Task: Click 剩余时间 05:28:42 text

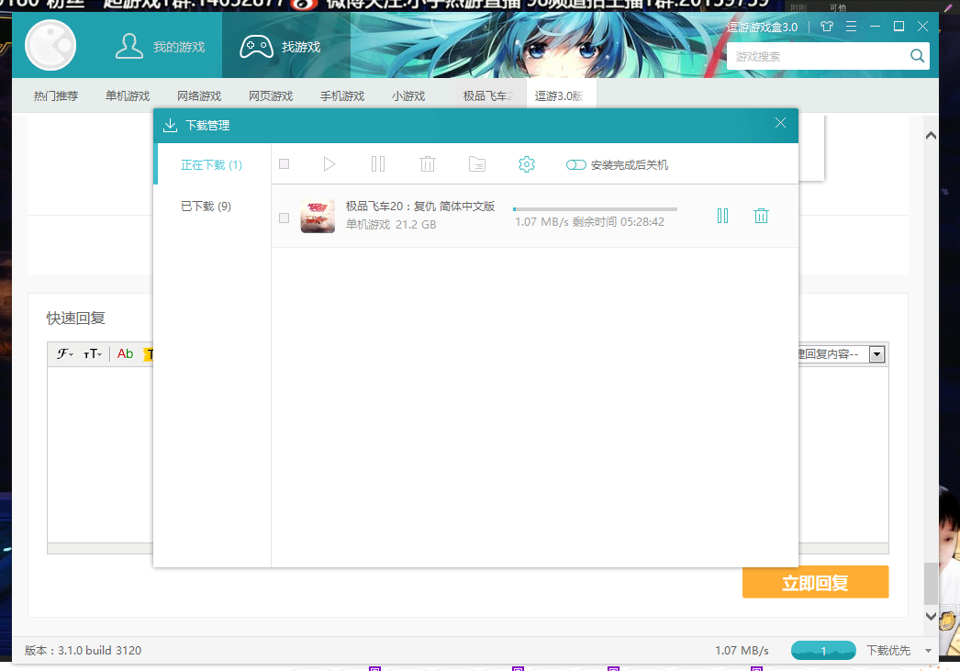Action: pos(619,221)
